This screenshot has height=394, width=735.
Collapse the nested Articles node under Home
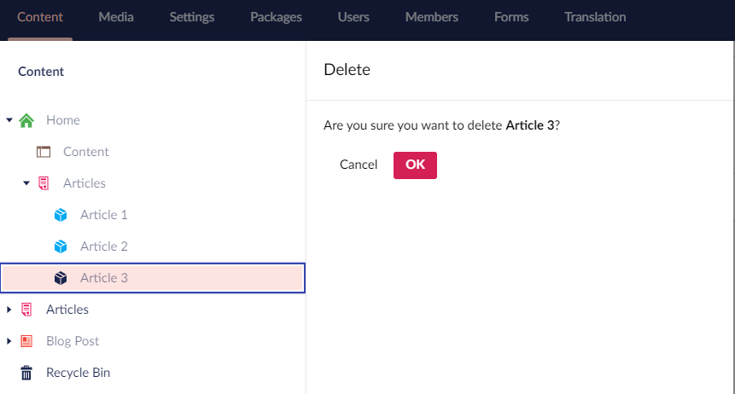click(26, 183)
